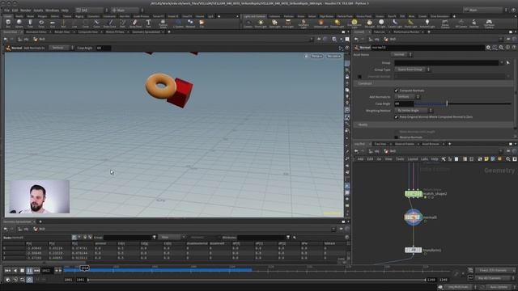
Task: Click the No cam viewport button
Action: tap(333, 56)
